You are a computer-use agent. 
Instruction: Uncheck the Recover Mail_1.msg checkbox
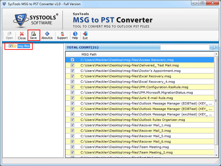(72, 125)
